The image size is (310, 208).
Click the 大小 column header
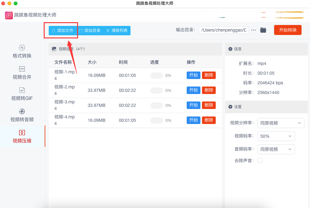92,62
